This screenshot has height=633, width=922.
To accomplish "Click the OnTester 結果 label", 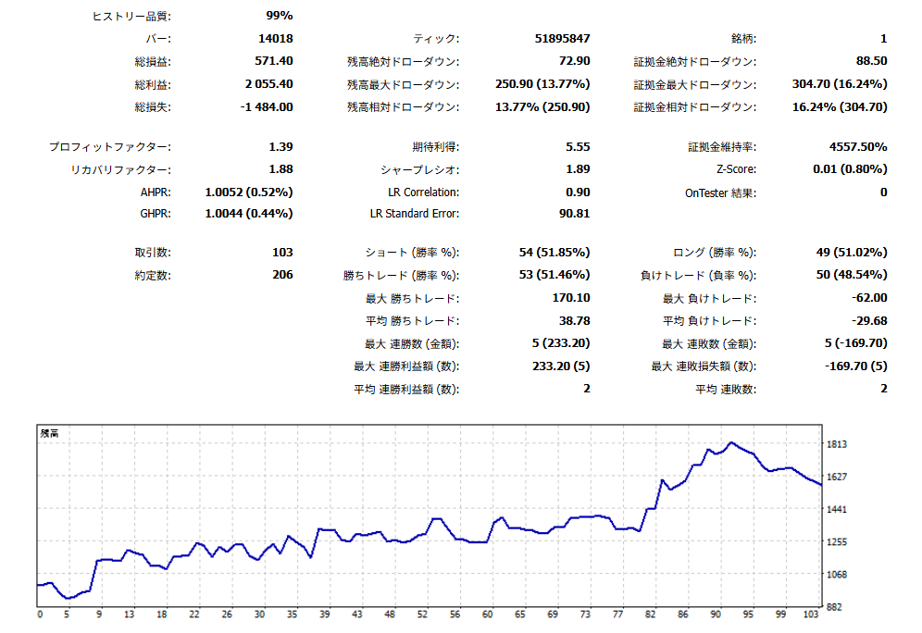I will pyautogui.click(x=720, y=192).
